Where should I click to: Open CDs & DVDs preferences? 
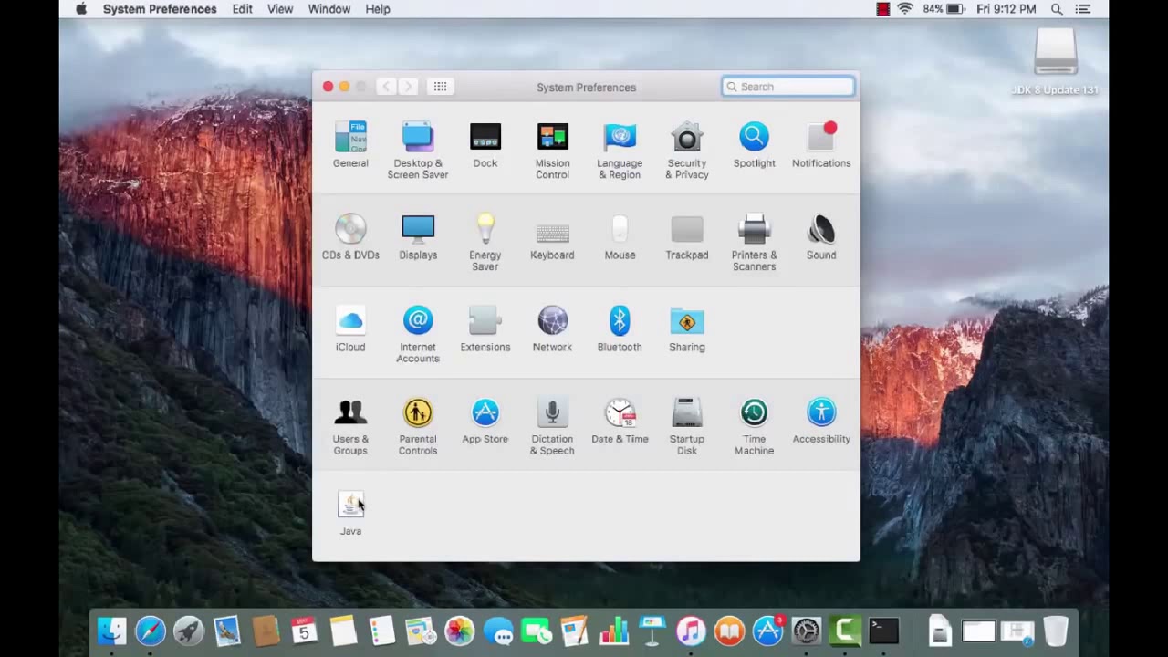350,236
